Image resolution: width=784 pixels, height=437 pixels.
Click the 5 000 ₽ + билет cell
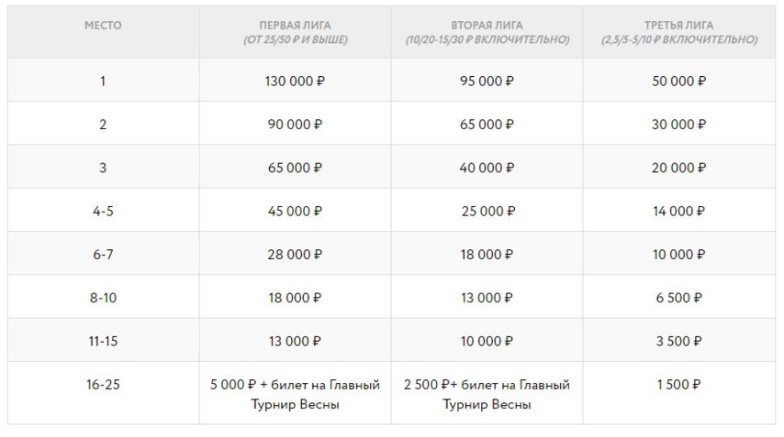tap(294, 394)
